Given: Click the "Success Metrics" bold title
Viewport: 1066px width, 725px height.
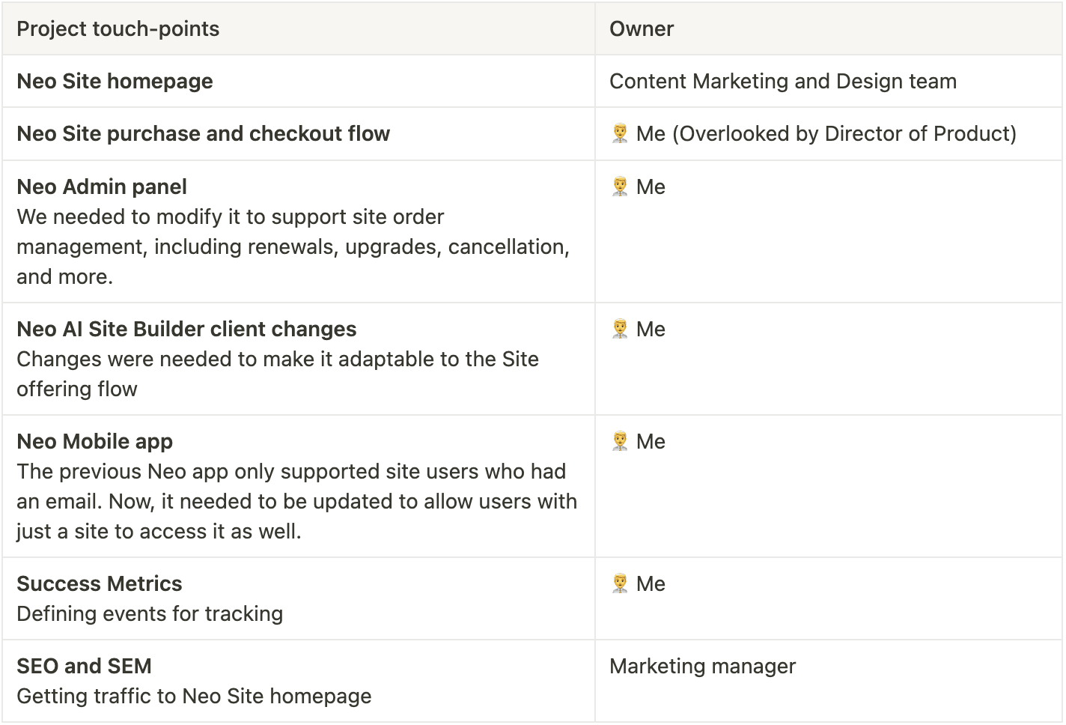Looking at the screenshot, I should [x=100, y=583].
